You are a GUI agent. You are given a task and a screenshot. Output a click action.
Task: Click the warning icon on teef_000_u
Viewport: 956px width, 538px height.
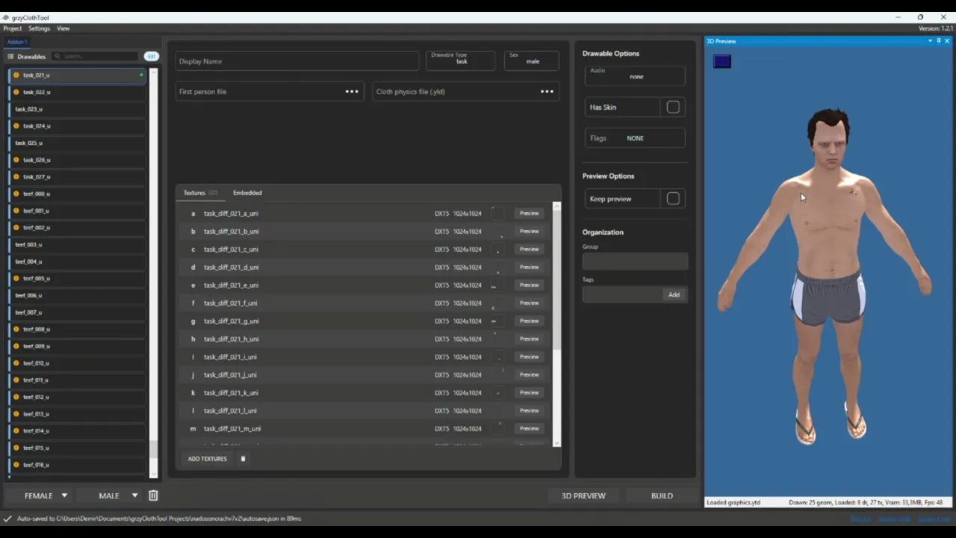click(x=16, y=194)
